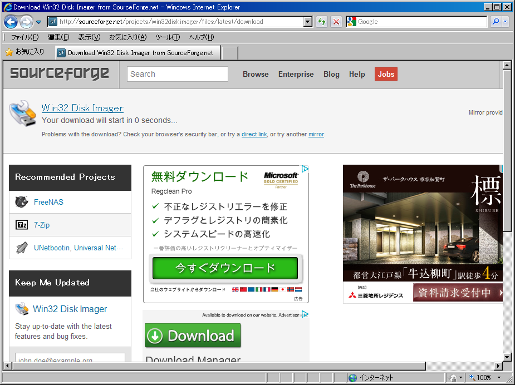Click the UNetbootin rocket icon

pos(22,248)
